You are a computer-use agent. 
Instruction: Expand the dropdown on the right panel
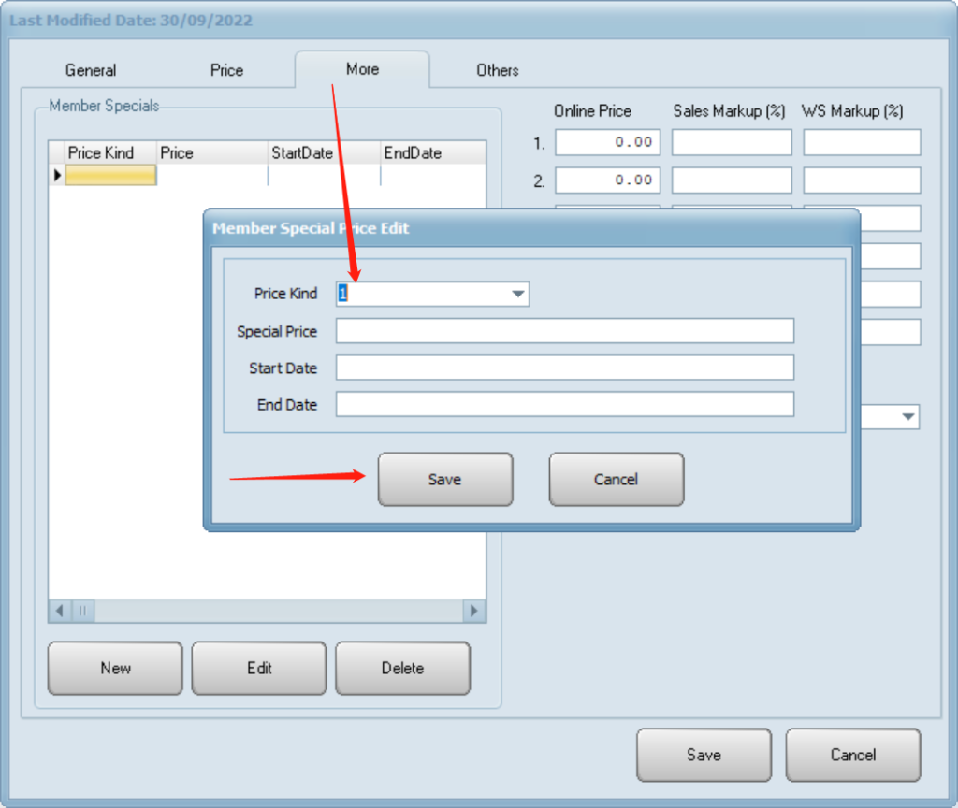tap(907, 417)
